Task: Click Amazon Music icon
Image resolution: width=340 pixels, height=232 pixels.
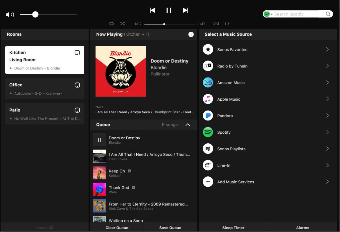Action: [x=208, y=82]
